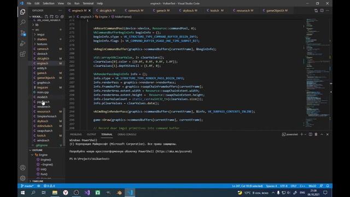Open the Selection menu
Viewport: 350px width, 197px height.
point(49,3)
